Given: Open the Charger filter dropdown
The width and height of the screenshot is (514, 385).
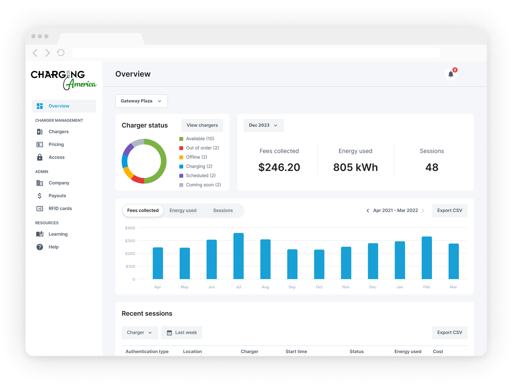Looking at the screenshot, I should click(x=140, y=333).
